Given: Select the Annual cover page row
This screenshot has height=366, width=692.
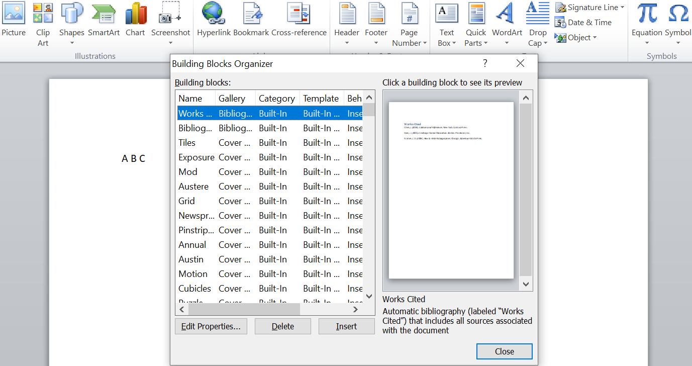Looking at the screenshot, I should (x=270, y=245).
